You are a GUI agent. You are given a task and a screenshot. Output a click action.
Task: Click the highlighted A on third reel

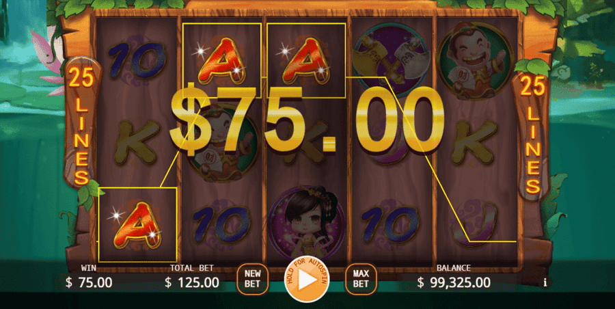[306, 60]
